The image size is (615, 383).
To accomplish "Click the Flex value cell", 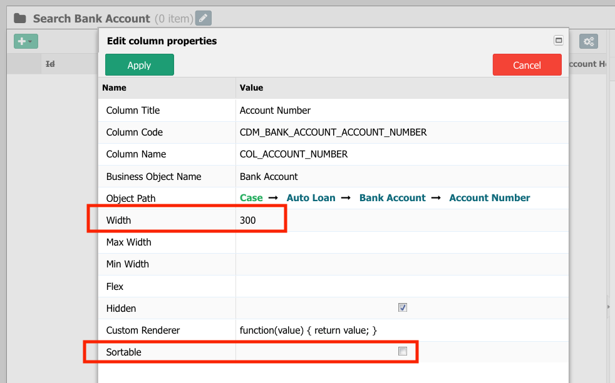I will 402,286.
